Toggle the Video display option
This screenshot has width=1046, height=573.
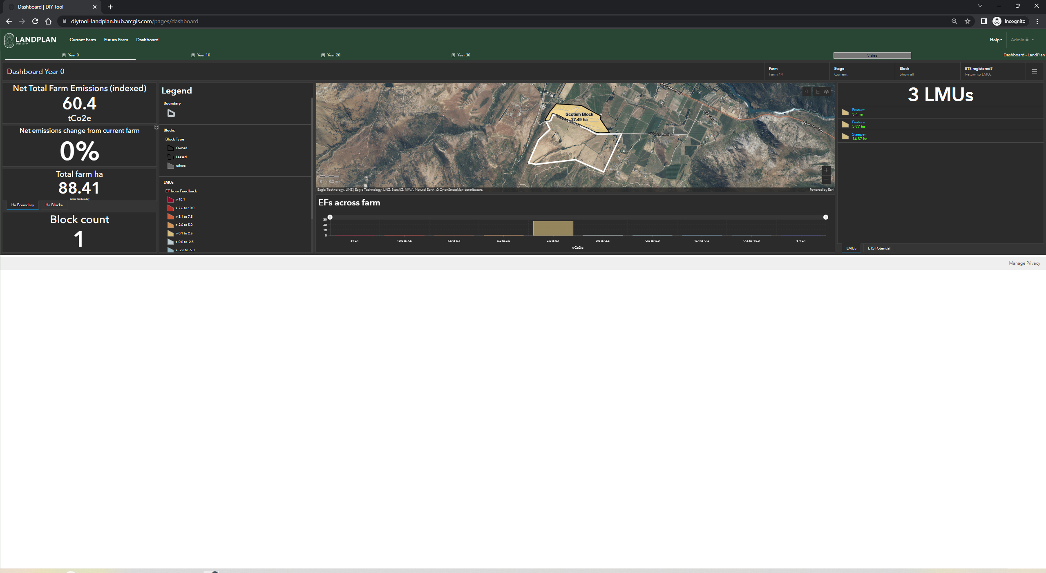pyautogui.click(x=872, y=55)
